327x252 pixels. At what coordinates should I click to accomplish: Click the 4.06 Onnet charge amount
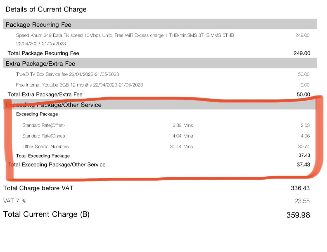pos(305,136)
